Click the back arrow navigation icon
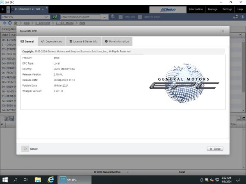Image resolution: width=246 pixels, height=184 pixels. click(x=5, y=23)
